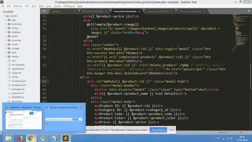The height and width of the screenshot is (142, 252).
Task: Click the Sublime Text taskbar icon
Action: pyautogui.click(x=65, y=138)
